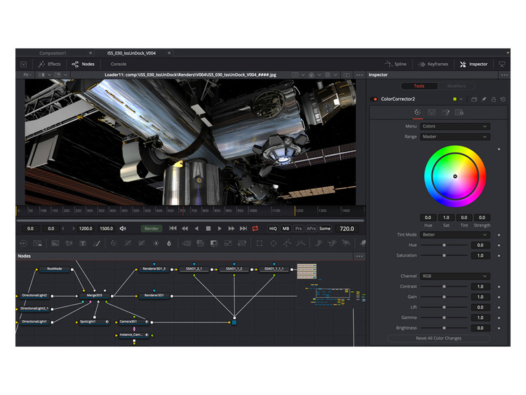Toggle the ColorCorrector2 enable switch
The height and width of the screenshot is (395, 526).
pyautogui.click(x=375, y=99)
